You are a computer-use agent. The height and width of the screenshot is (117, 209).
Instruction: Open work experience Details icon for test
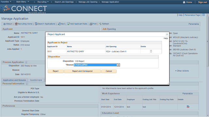coord(188,107)
